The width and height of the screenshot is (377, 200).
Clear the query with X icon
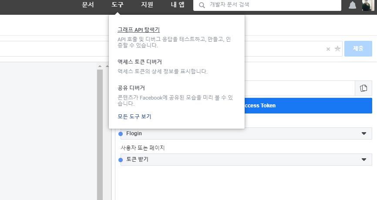point(328,49)
